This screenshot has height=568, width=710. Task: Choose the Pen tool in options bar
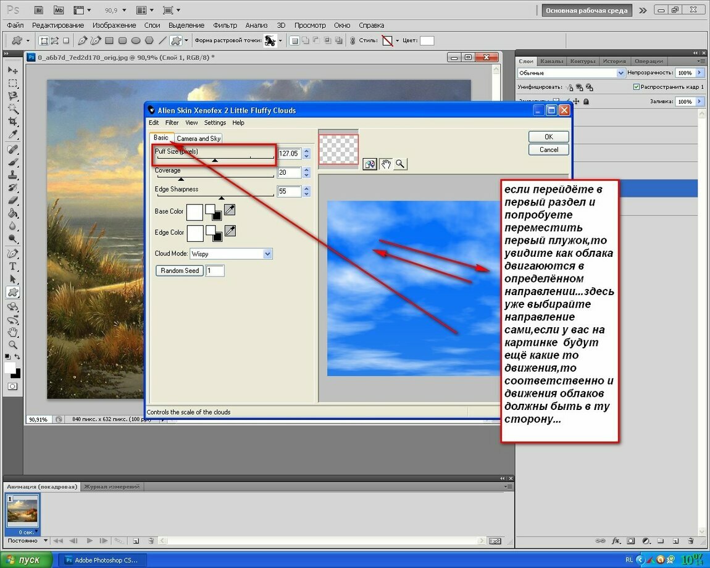(82, 41)
